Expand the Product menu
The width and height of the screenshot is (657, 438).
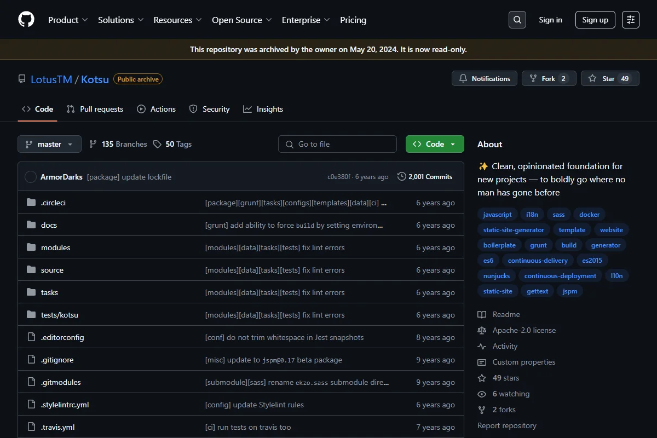pyautogui.click(x=68, y=20)
